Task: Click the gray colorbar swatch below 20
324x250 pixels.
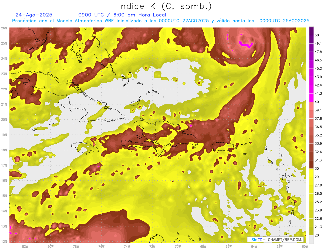Action: (x=311, y=239)
